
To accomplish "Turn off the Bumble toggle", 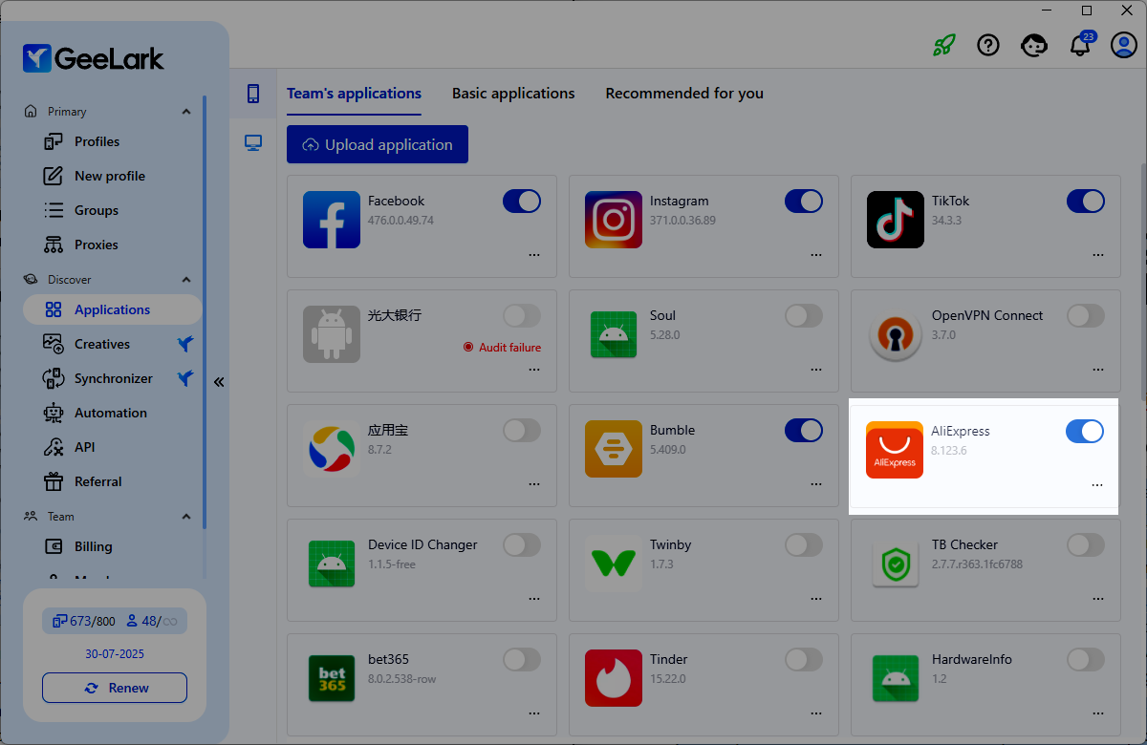I will coord(804,430).
